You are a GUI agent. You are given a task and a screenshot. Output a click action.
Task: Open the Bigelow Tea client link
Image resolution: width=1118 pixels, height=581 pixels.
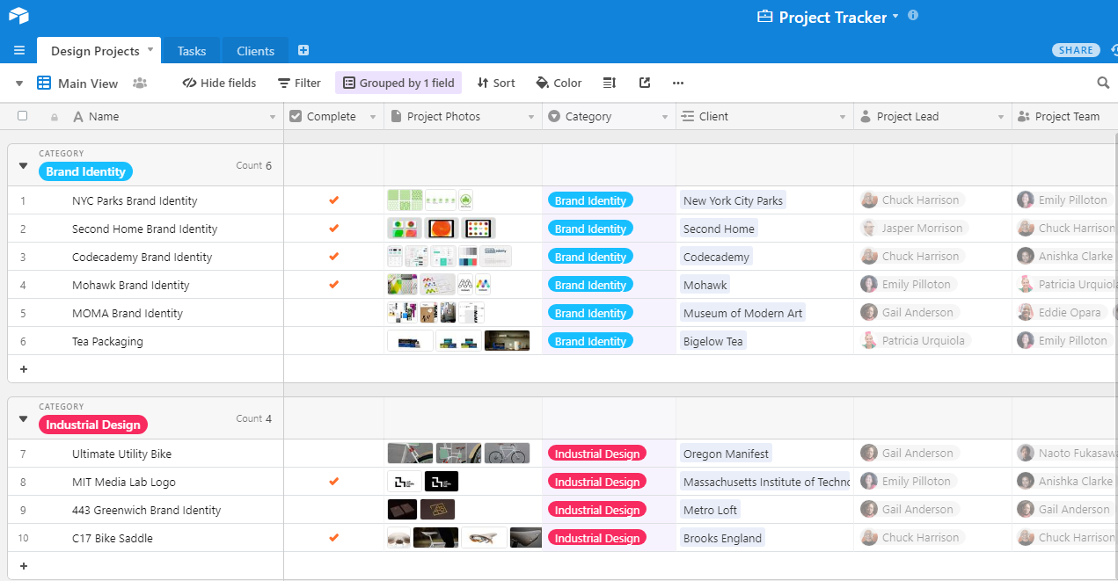coord(712,341)
